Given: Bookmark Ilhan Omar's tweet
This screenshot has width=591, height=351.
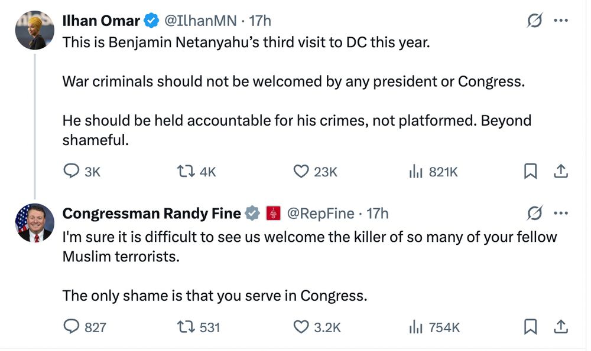Looking at the screenshot, I should point(530,171).
